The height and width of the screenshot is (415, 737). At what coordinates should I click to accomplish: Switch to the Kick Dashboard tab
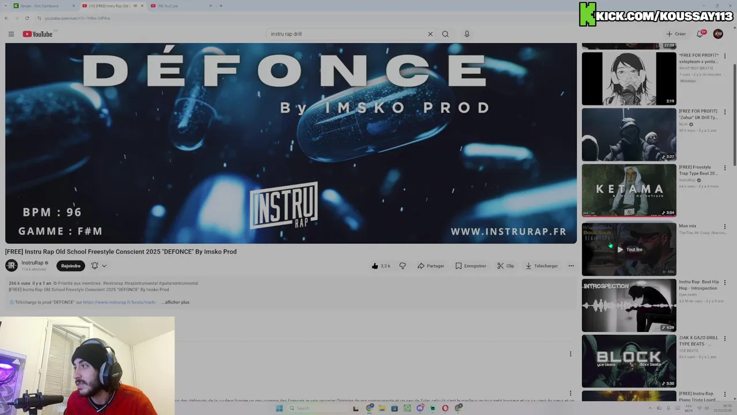pos(43,6)
